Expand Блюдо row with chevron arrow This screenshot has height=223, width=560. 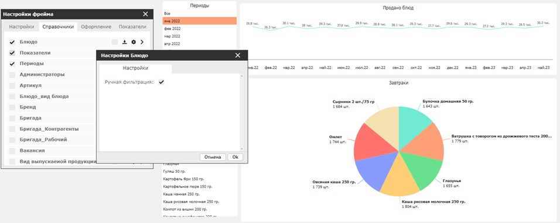[x=142, y=42]
